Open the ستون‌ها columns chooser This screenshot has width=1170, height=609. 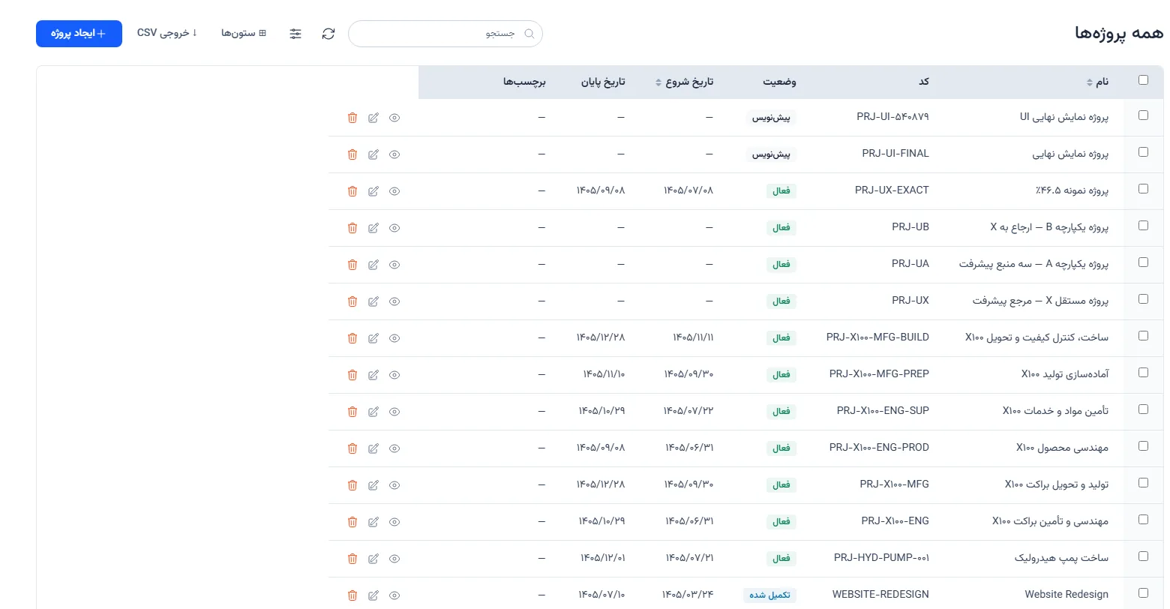point(244,34)
